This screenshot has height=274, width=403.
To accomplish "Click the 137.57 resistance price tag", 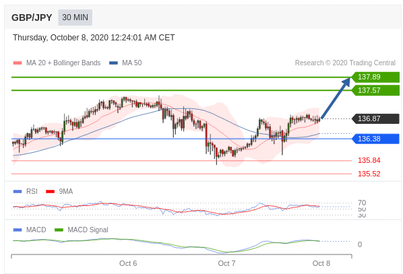I will [375, 90].
